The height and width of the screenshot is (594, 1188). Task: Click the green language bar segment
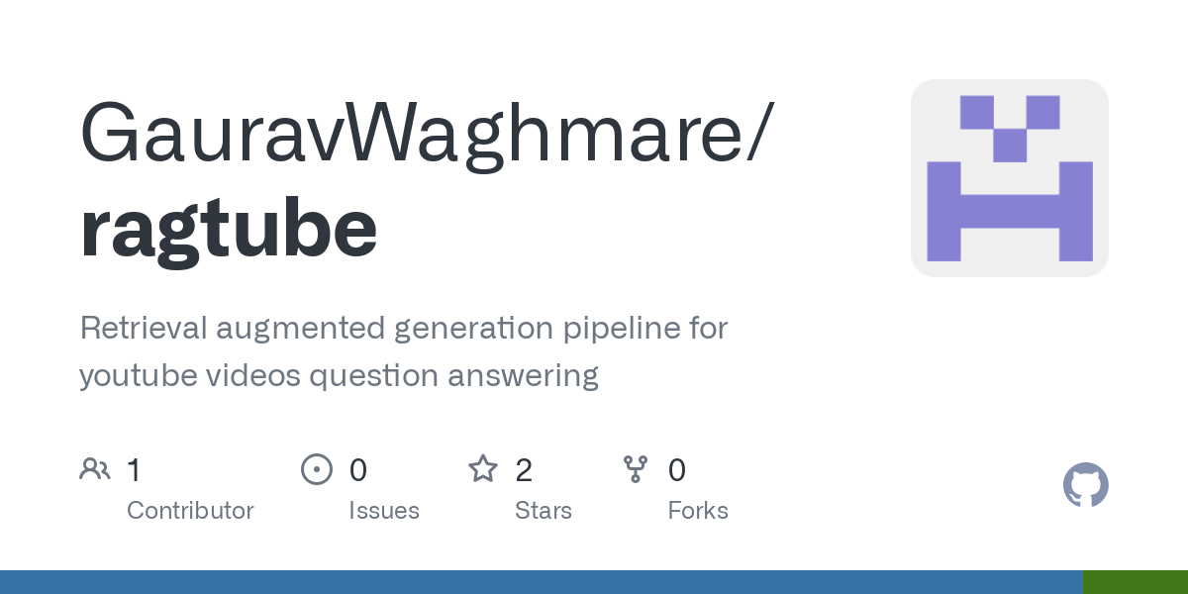[1135, 582]
